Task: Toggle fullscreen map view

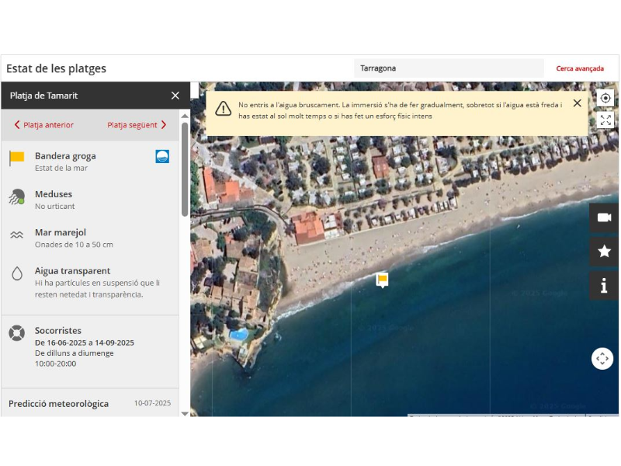Action: pos(605,120)
